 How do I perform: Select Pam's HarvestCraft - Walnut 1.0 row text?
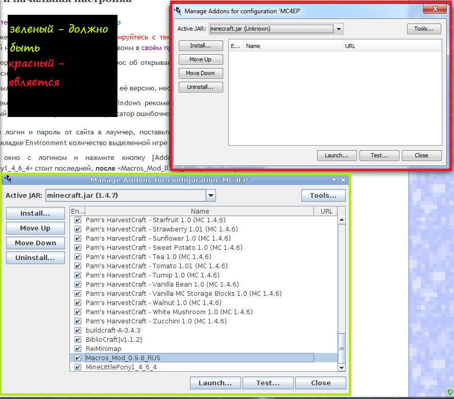(x=153, y=303)
